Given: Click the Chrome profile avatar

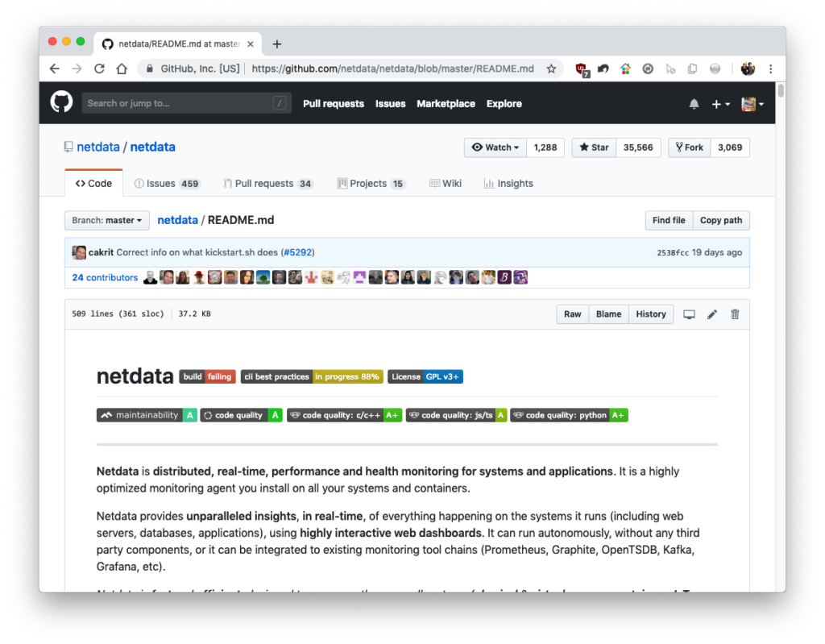Looking at the screenshot, I should pos(748,69).
